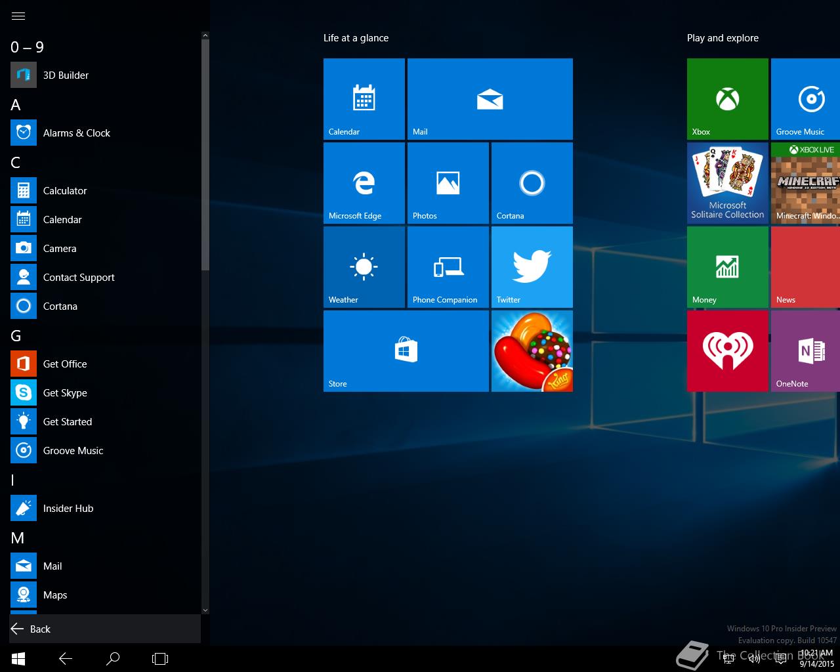Viewport: 840px width, 672px height.
Task: Select the 'Play and explore' group title
Action: click(x=723, y=38)
